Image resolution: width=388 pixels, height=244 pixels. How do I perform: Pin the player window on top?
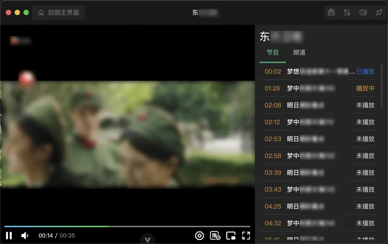(379, 13)
